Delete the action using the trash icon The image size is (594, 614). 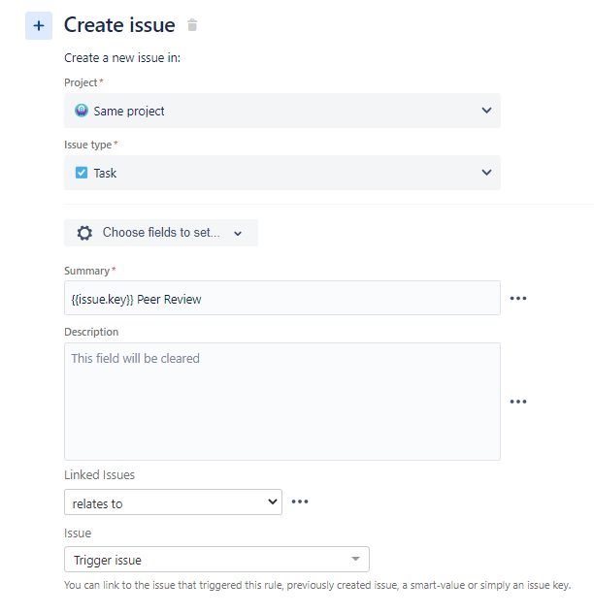click(192, 25)
